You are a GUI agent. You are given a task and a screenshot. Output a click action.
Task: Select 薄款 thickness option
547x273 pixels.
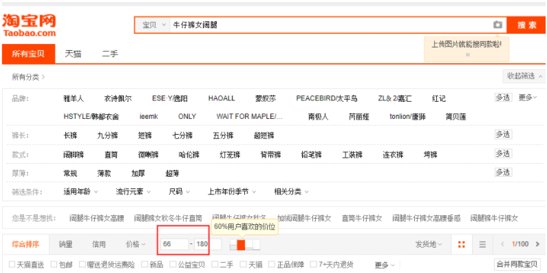coord(104,173)
